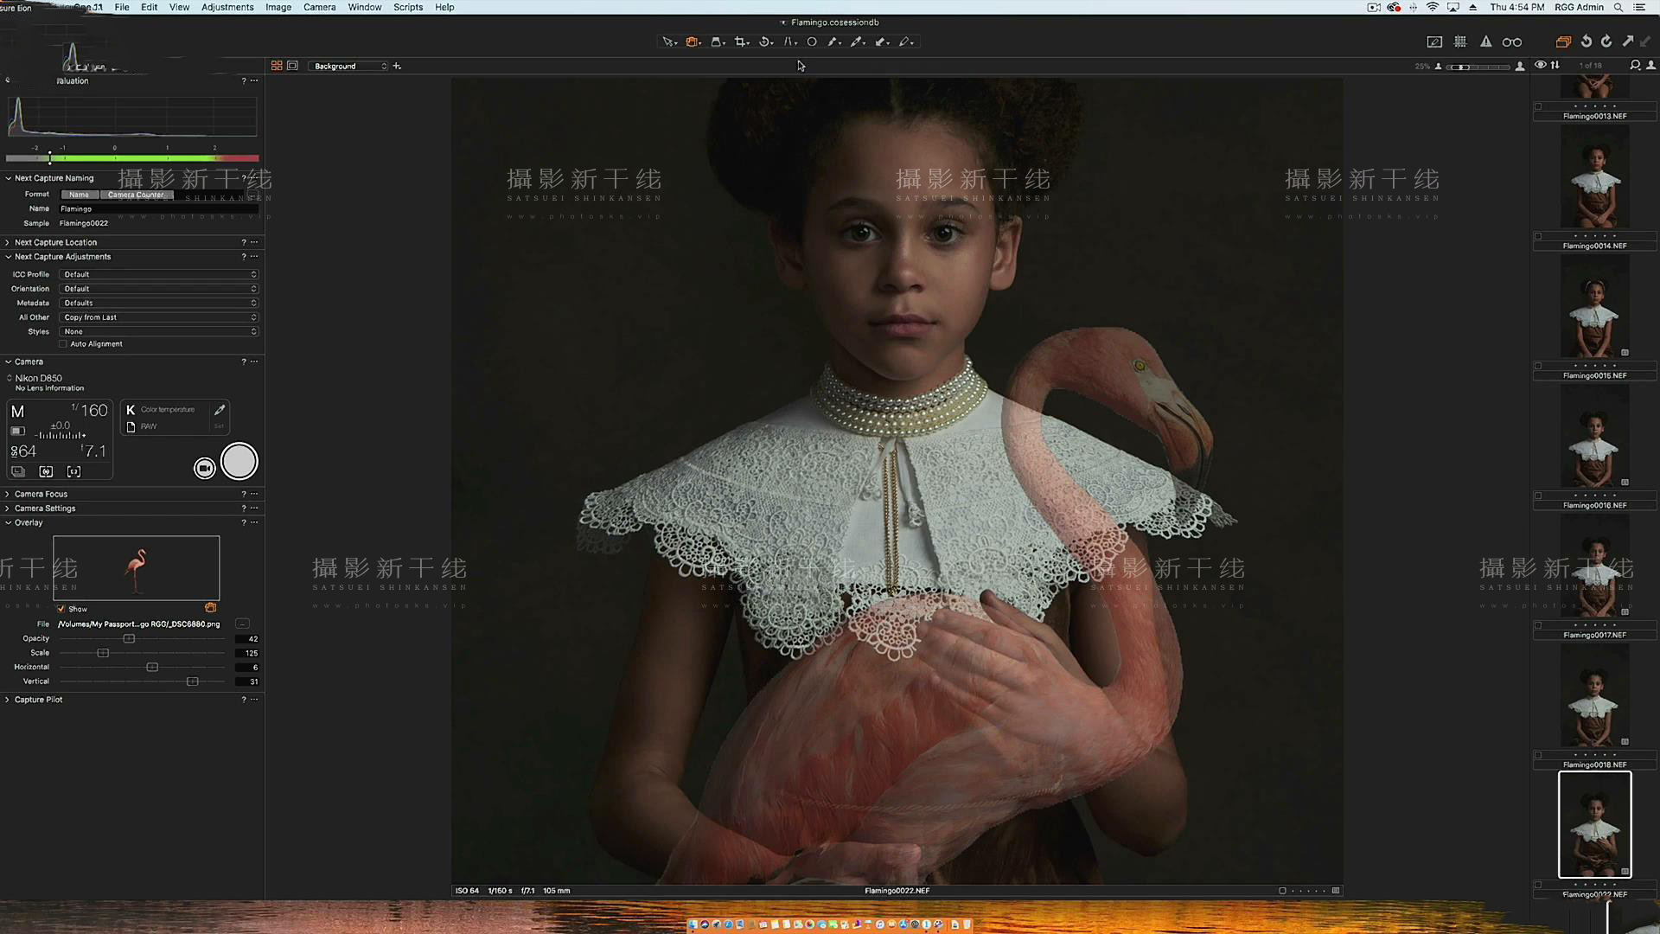The image size is (1660, 934).
Task: Click the browser sort arrows icon
Action: tap(1555, 65)
